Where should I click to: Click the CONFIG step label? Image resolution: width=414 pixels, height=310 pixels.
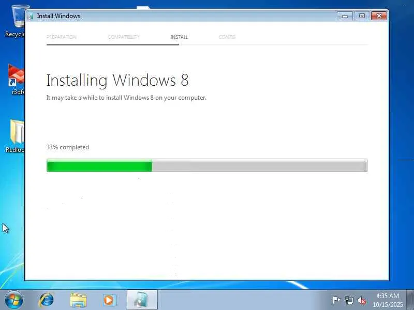click(x=227, y=37)
